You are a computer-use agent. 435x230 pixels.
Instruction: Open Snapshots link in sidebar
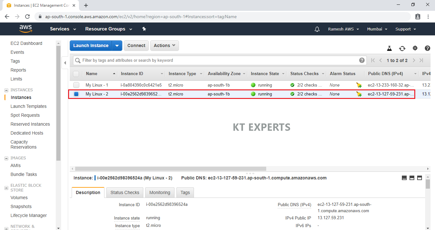tap(21, 206)
